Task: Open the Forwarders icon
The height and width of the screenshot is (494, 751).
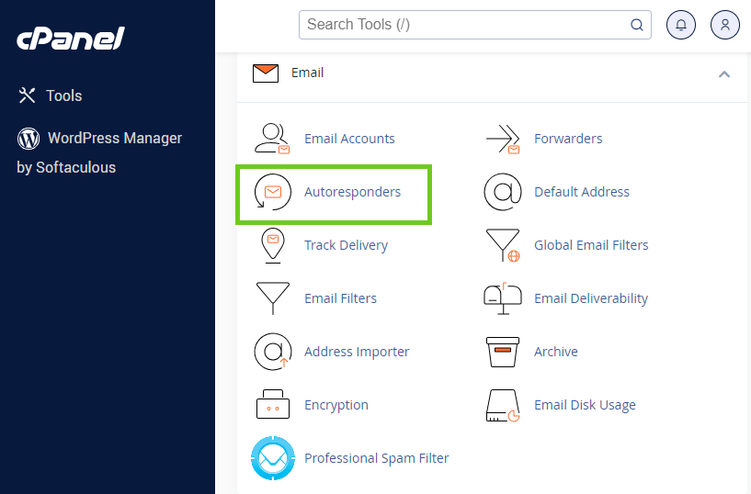Action: tap(503, 139)
